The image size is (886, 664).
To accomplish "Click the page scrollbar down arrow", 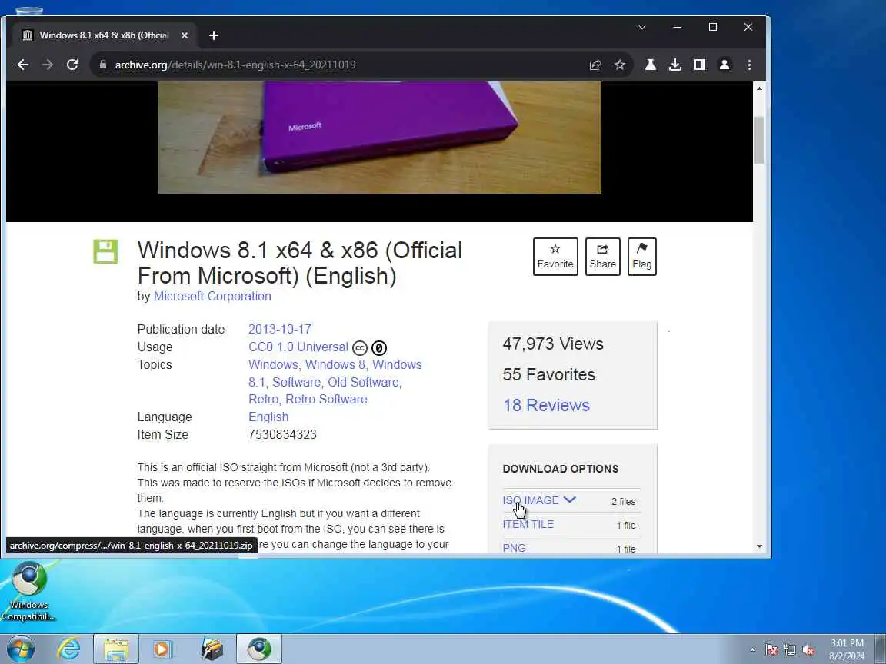I will pos(759,546).
